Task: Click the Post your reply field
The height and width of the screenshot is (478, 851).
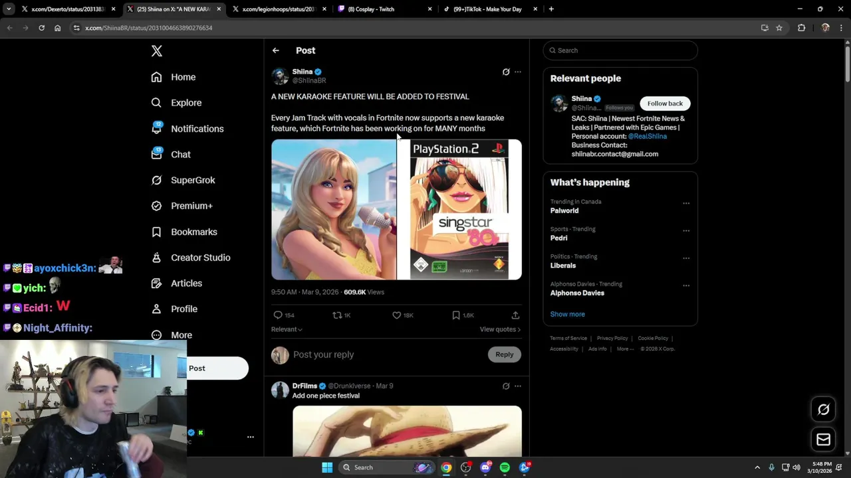Action: coord(389,355)
